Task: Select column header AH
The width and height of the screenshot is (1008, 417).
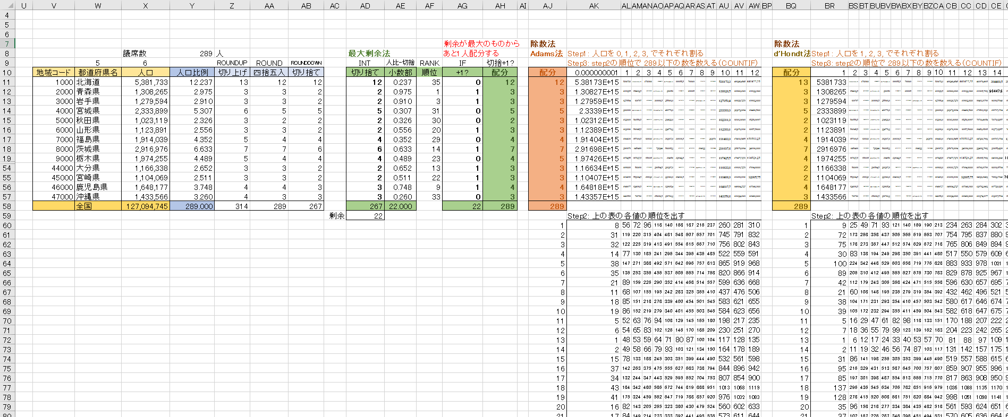Action: point(500,6)
